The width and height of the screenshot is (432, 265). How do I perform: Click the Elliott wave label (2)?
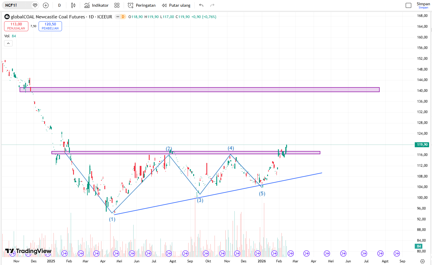point(169,149)
